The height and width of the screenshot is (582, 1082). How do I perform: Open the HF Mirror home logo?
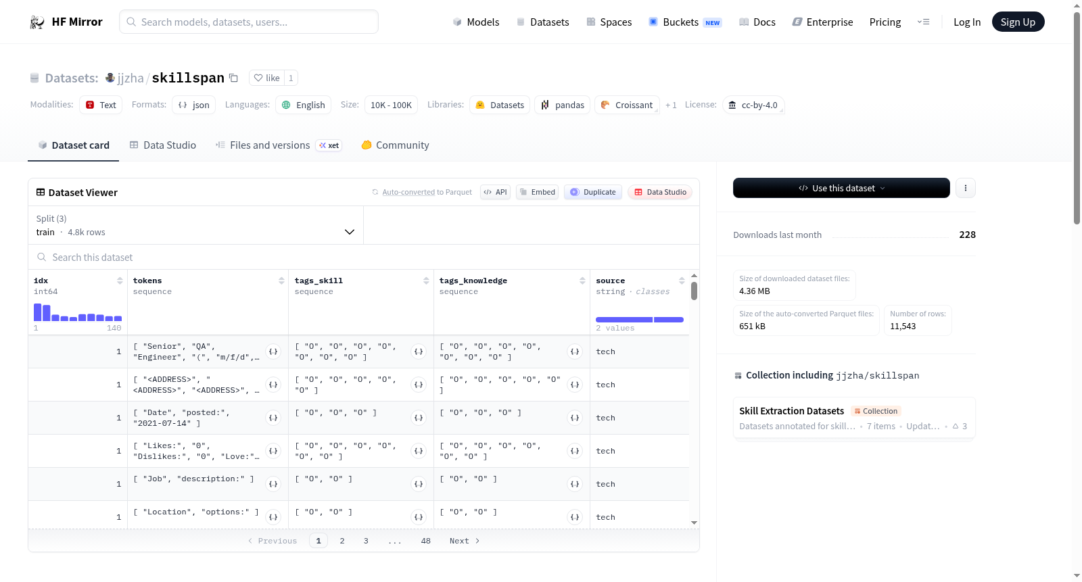click(x=66, y=22)
